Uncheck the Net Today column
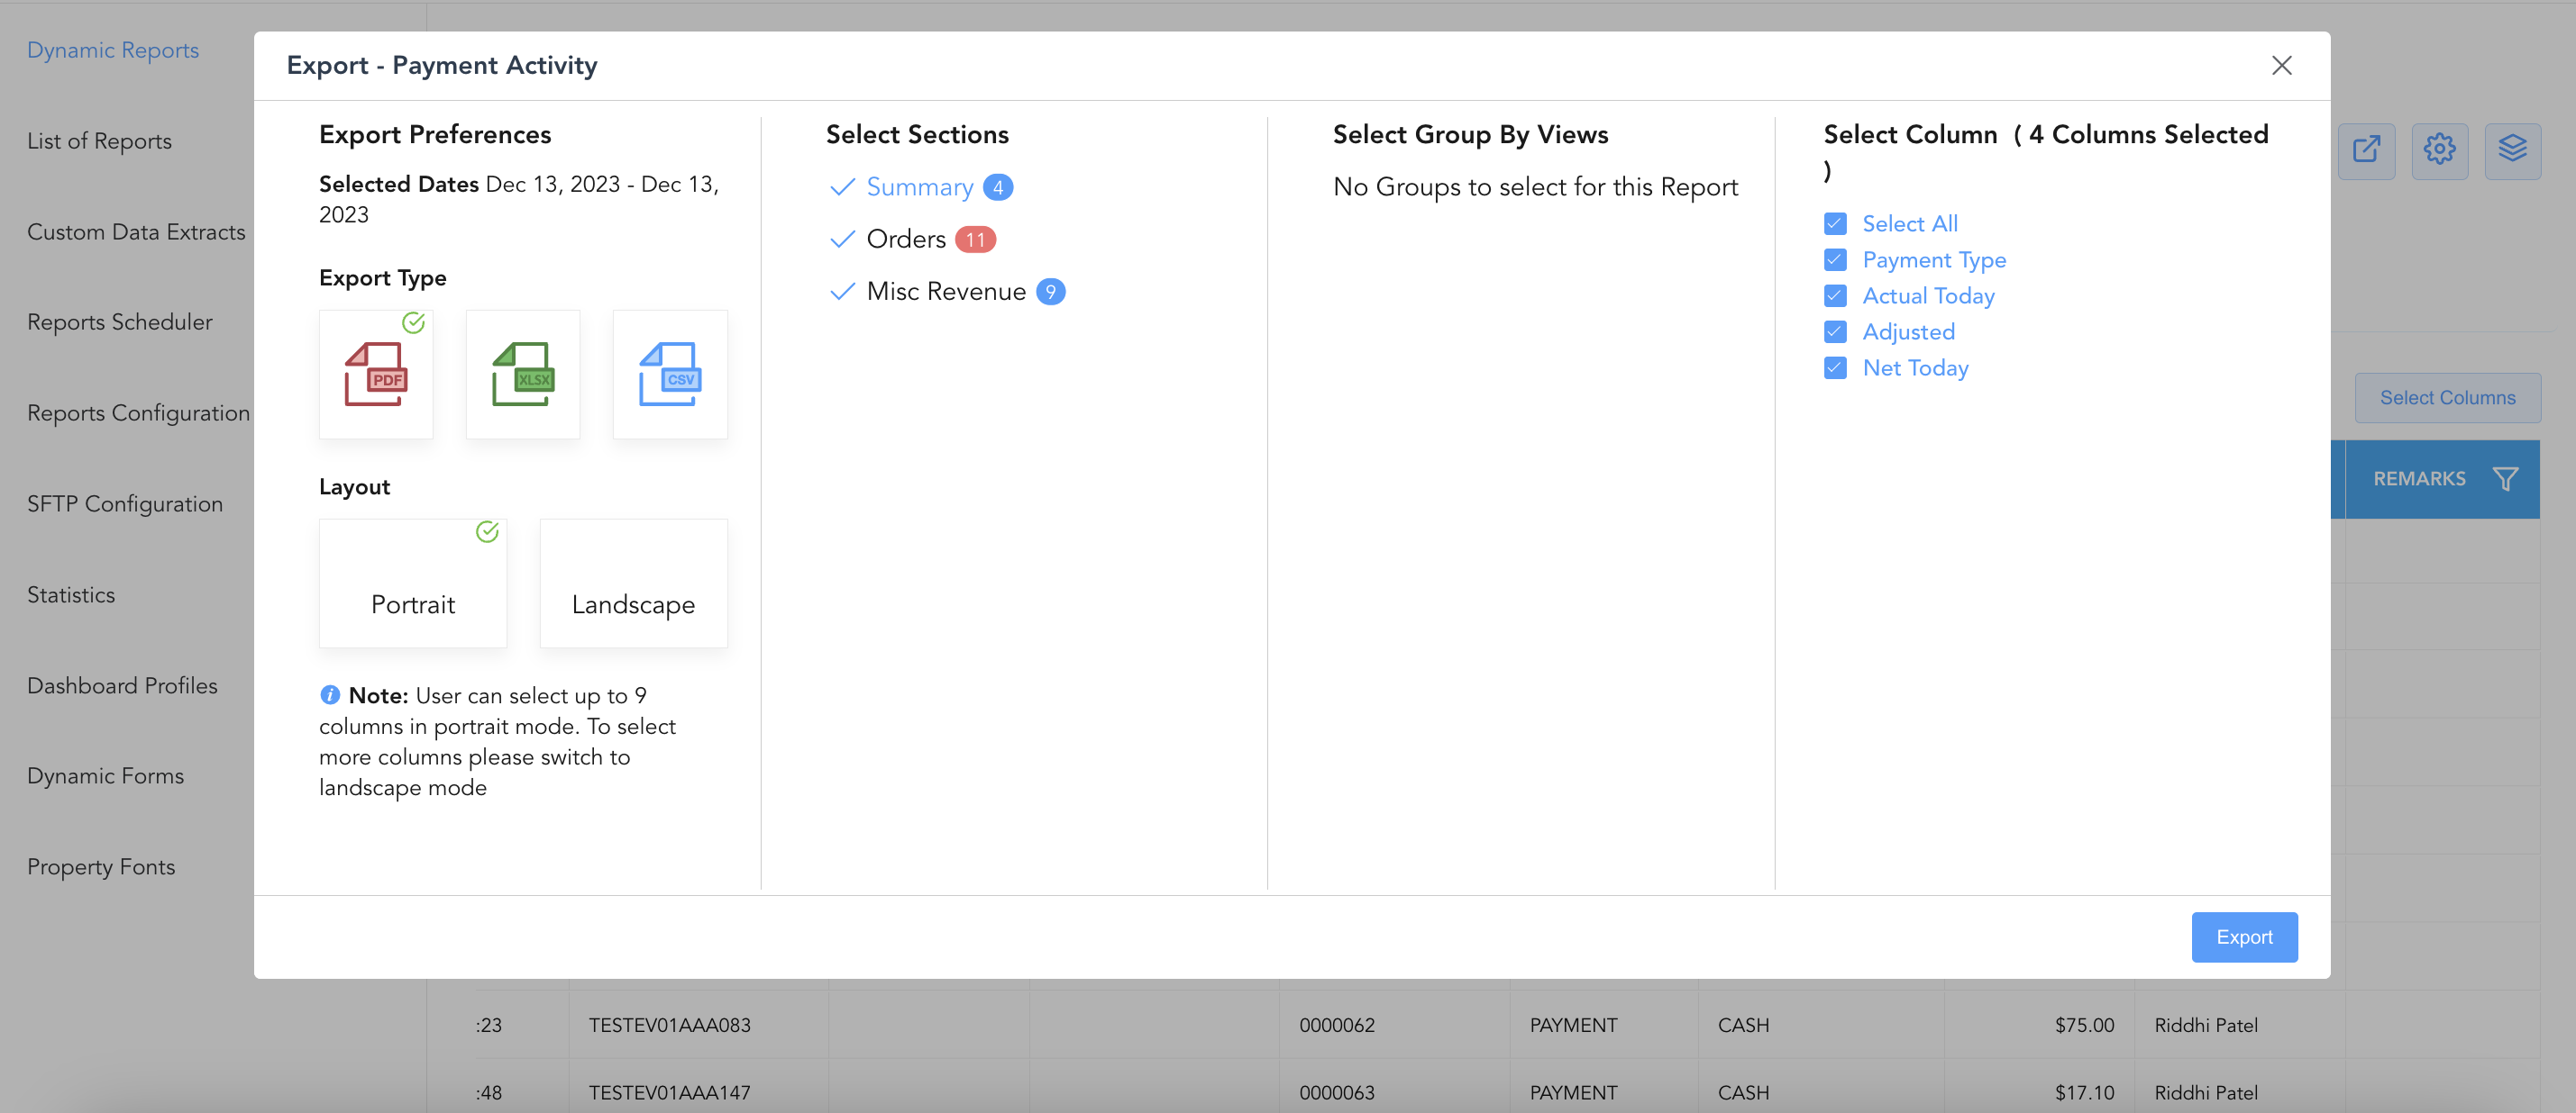The image size is (2576, 1113). click(x=1835, y=367)
